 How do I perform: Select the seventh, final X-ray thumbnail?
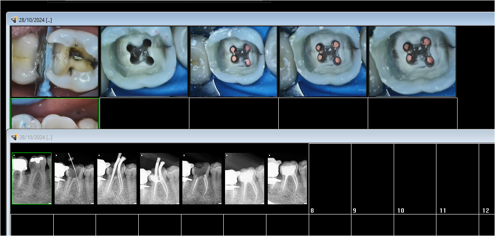(287, 178)
